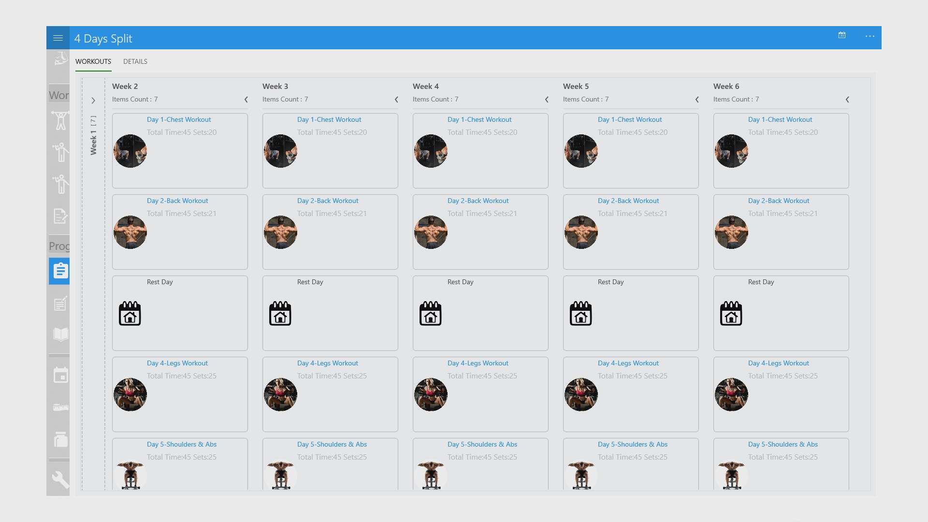Image resolution: width=928 pixels, height=522 pixels.
Task: Collapse the Week 4 column chevron
Action: click(547, 100)
